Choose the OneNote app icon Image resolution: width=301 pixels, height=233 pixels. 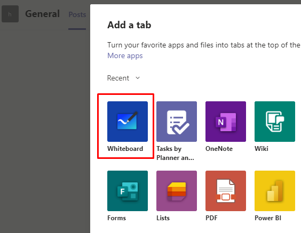(x=226, y=122)
